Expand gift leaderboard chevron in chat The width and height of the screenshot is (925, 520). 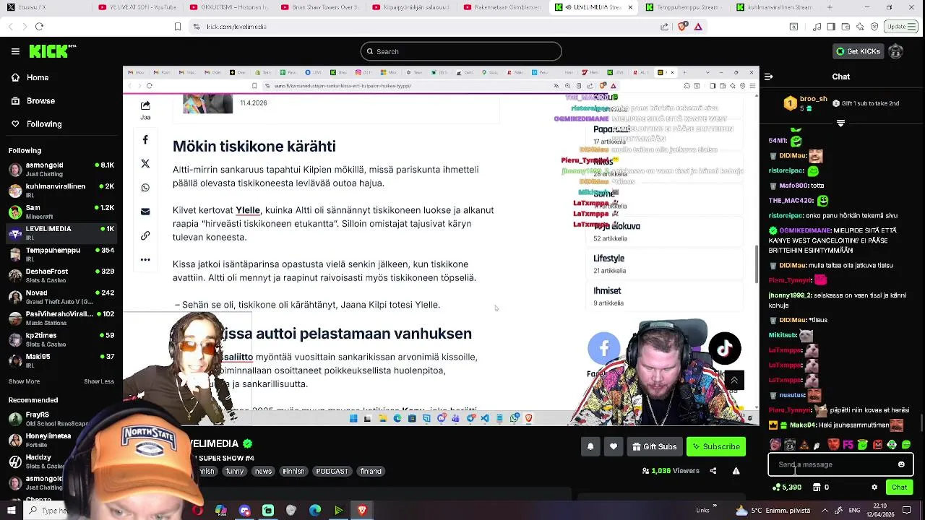pyautogui.click(x=840, y=123)
